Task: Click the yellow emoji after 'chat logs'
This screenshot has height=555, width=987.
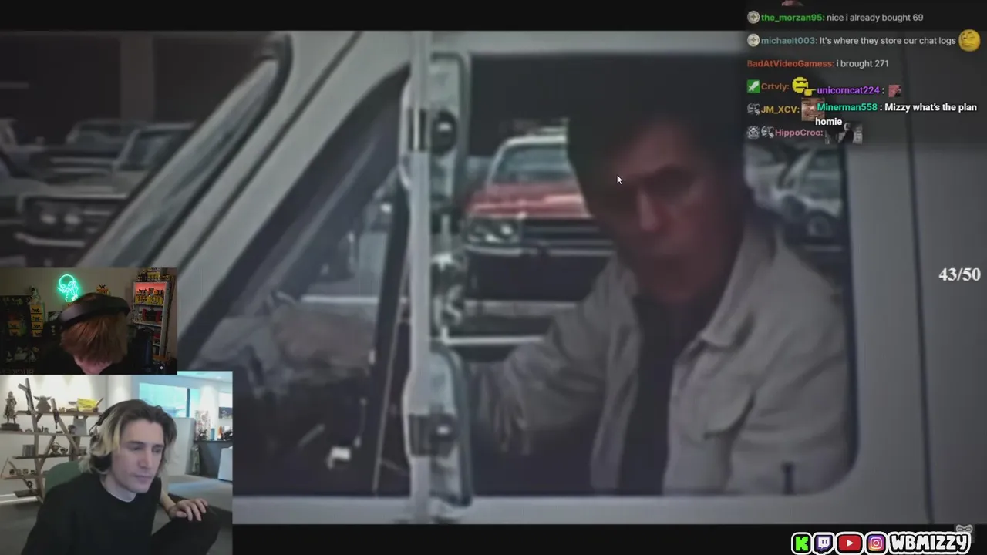Action: [x=969, y=41]
